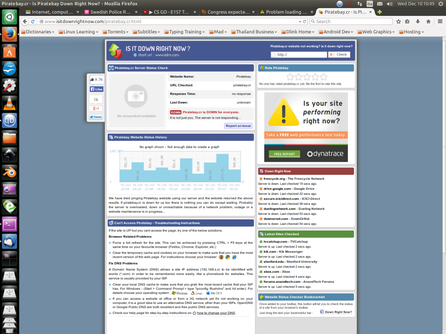
Task: Show the Firefox bookmarks list icon
Action: 408,22
